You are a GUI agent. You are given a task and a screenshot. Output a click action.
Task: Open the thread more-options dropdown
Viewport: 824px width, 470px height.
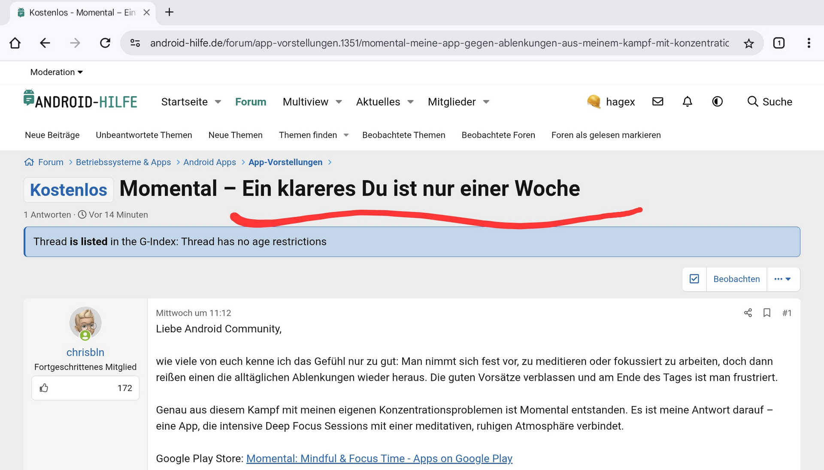click(782, 279)
